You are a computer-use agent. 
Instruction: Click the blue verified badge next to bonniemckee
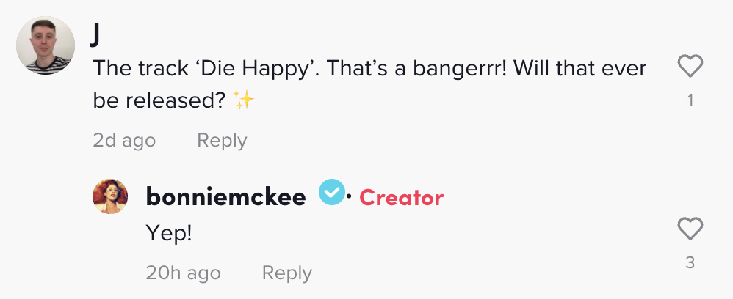[332, 193]
